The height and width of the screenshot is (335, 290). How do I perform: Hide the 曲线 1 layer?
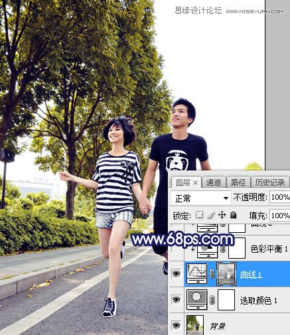[177, 274]
